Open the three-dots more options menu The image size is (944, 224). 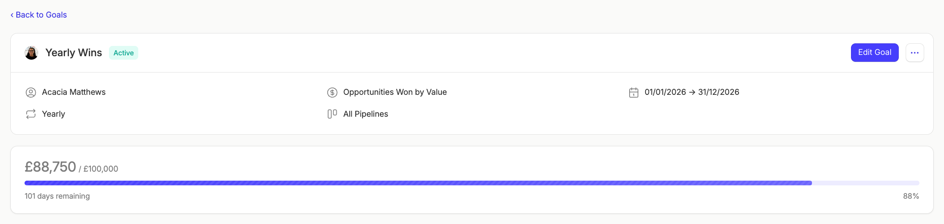click(915, 53)
